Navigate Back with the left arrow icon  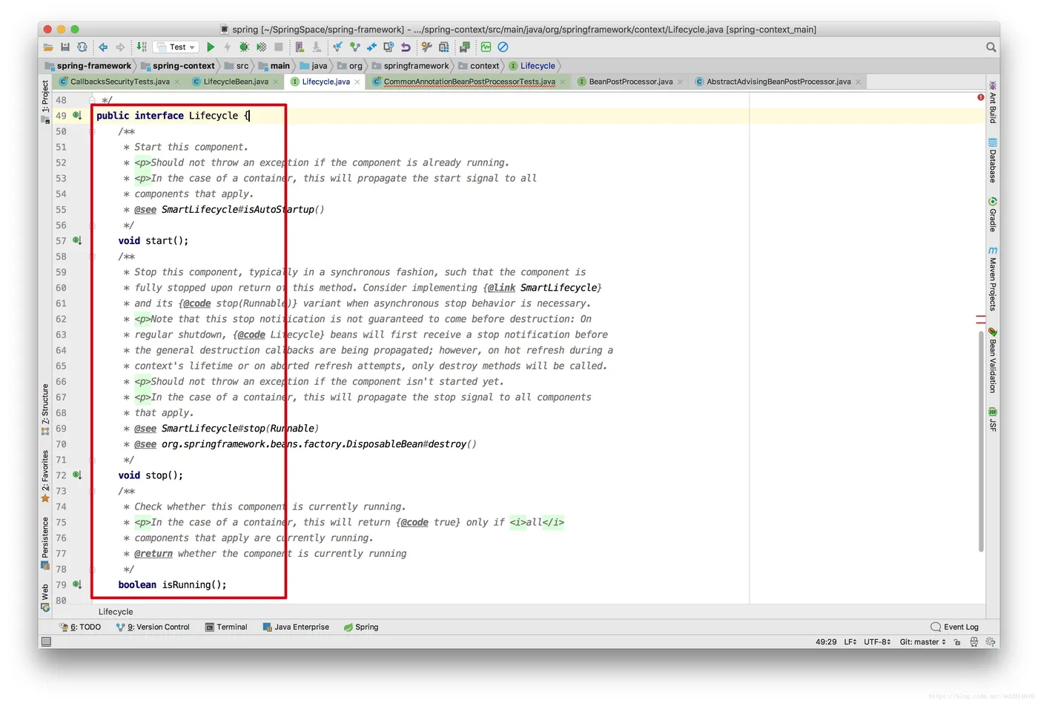pos(103,47)
